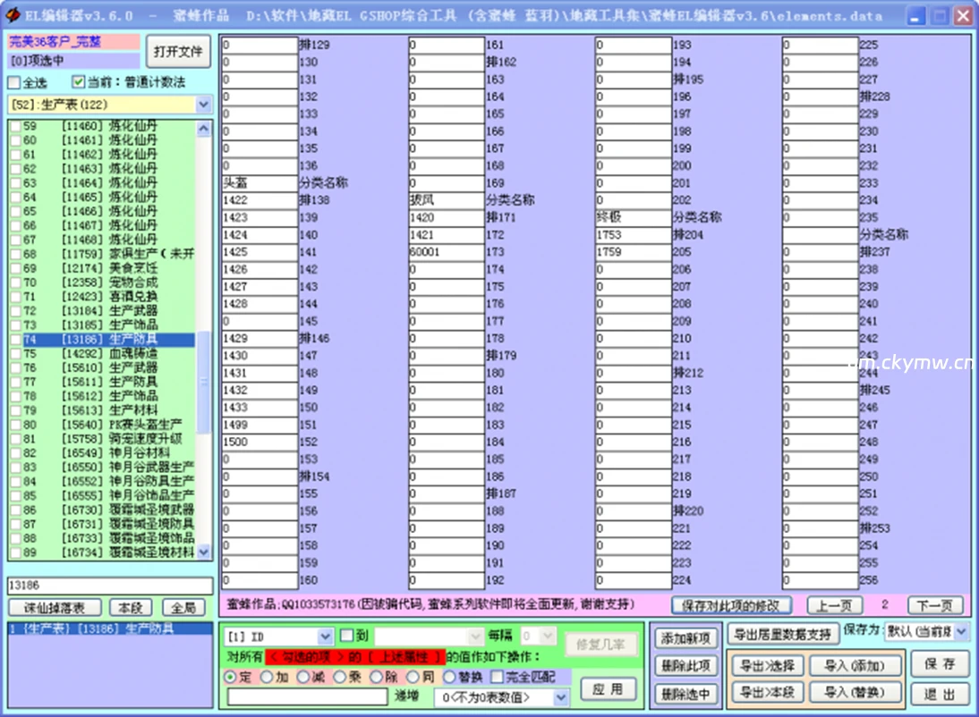Click the field with value 1753
The height and width of the screenshot is (717, 979).
click(634, 234)
